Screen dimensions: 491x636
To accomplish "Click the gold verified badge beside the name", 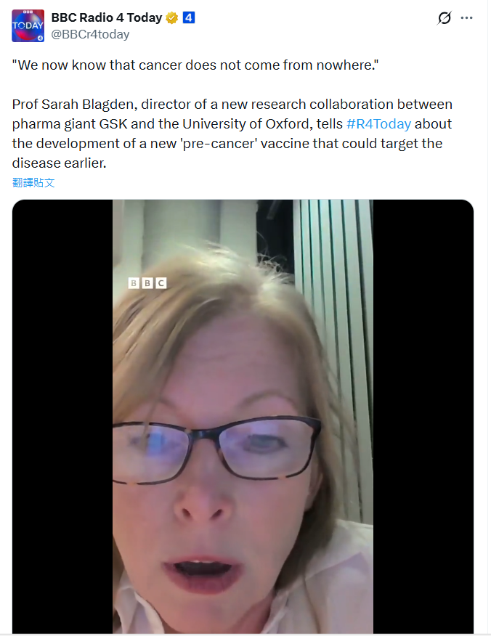I will coord(172,18).
